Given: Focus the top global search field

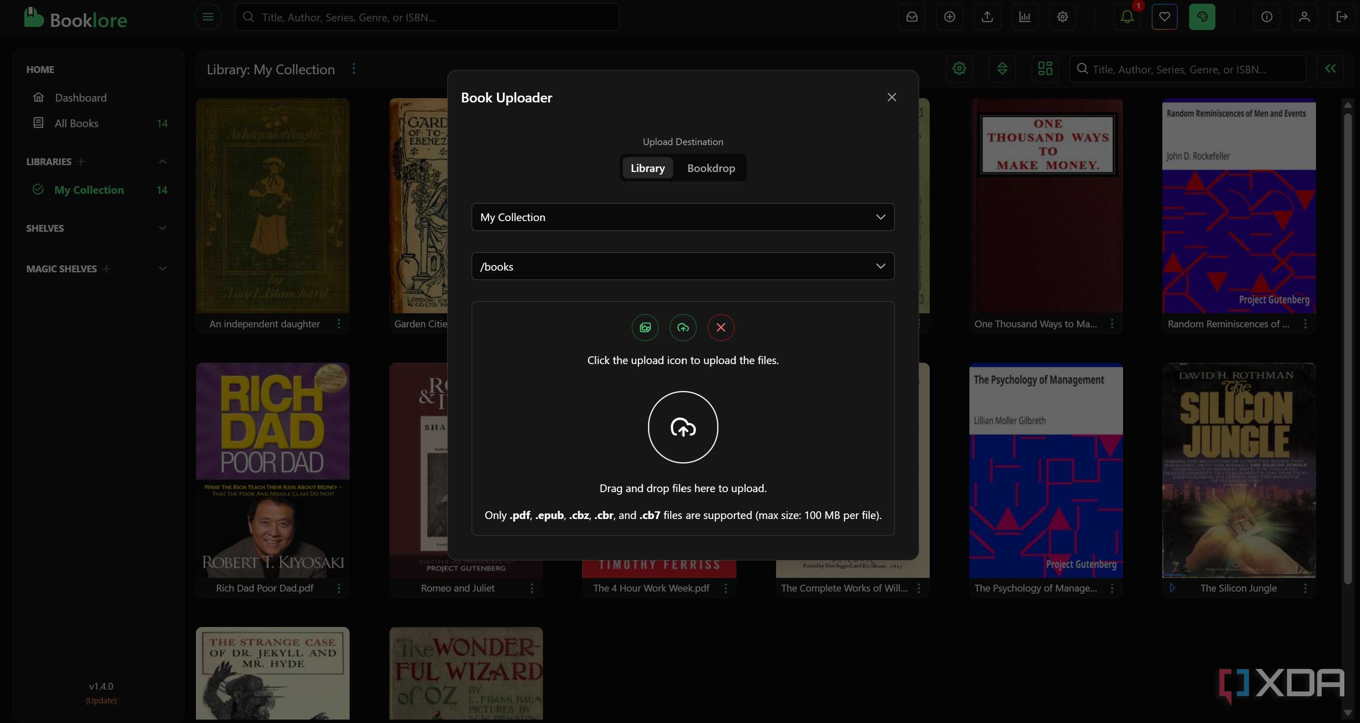Looking at the screenshot, I should pos(426,17).
